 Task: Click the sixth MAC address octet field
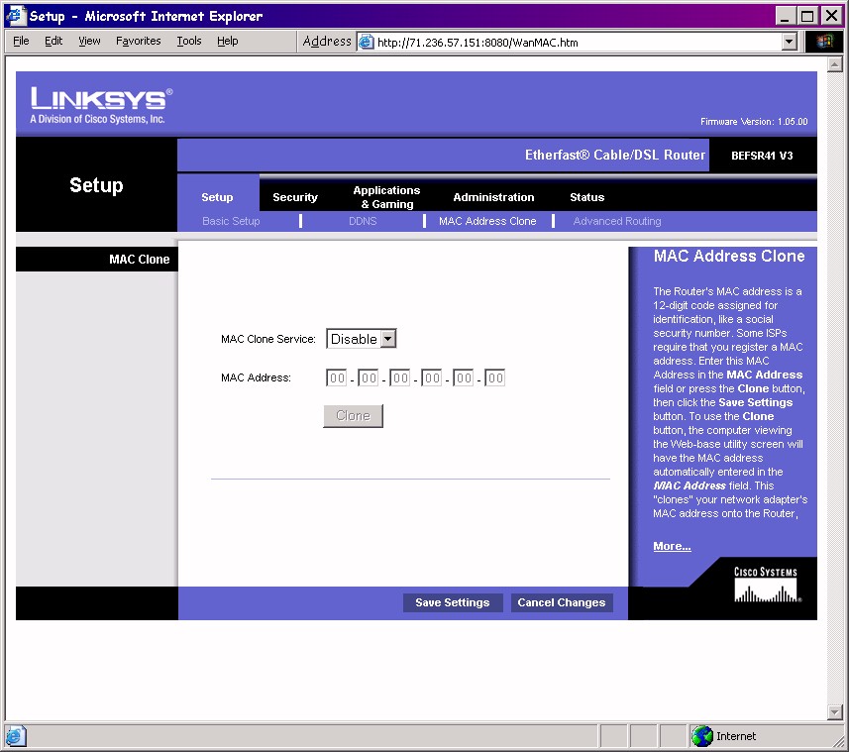[x=495, y=377]
